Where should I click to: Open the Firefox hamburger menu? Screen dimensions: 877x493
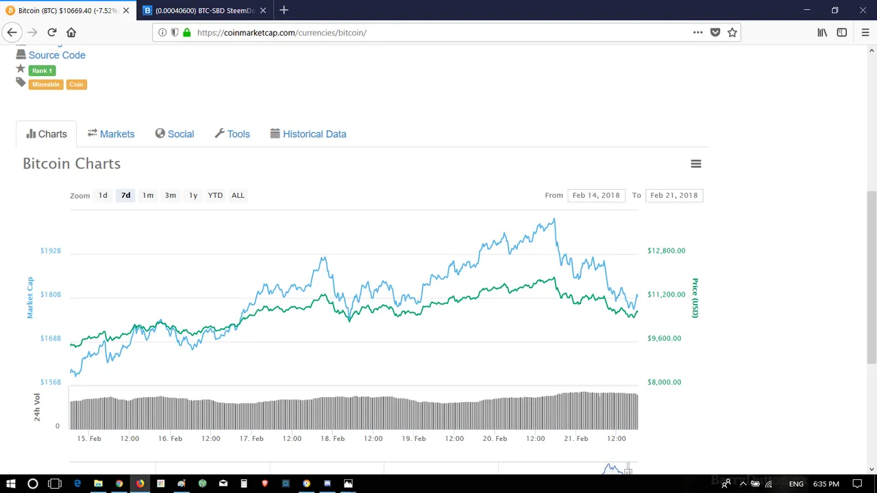tap(865, 32)
